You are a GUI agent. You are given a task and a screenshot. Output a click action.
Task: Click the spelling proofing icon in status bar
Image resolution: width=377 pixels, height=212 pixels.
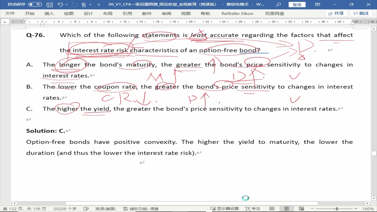[86, 209]
